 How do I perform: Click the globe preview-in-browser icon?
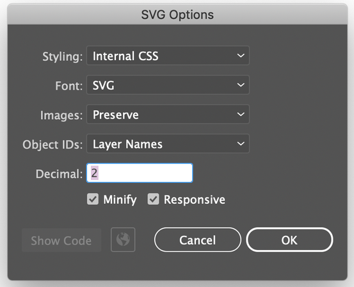click(123, 240)
